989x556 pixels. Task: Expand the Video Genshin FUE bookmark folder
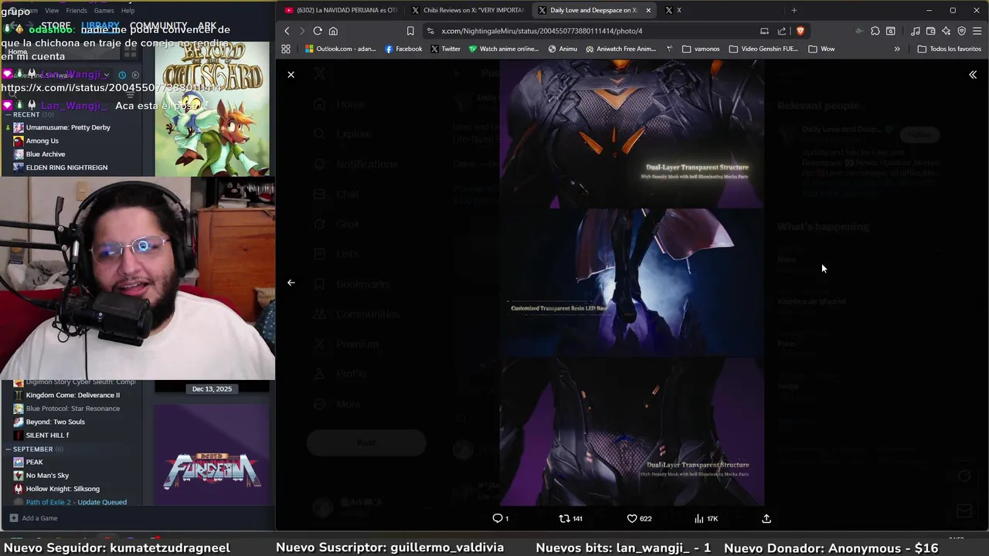763,49
